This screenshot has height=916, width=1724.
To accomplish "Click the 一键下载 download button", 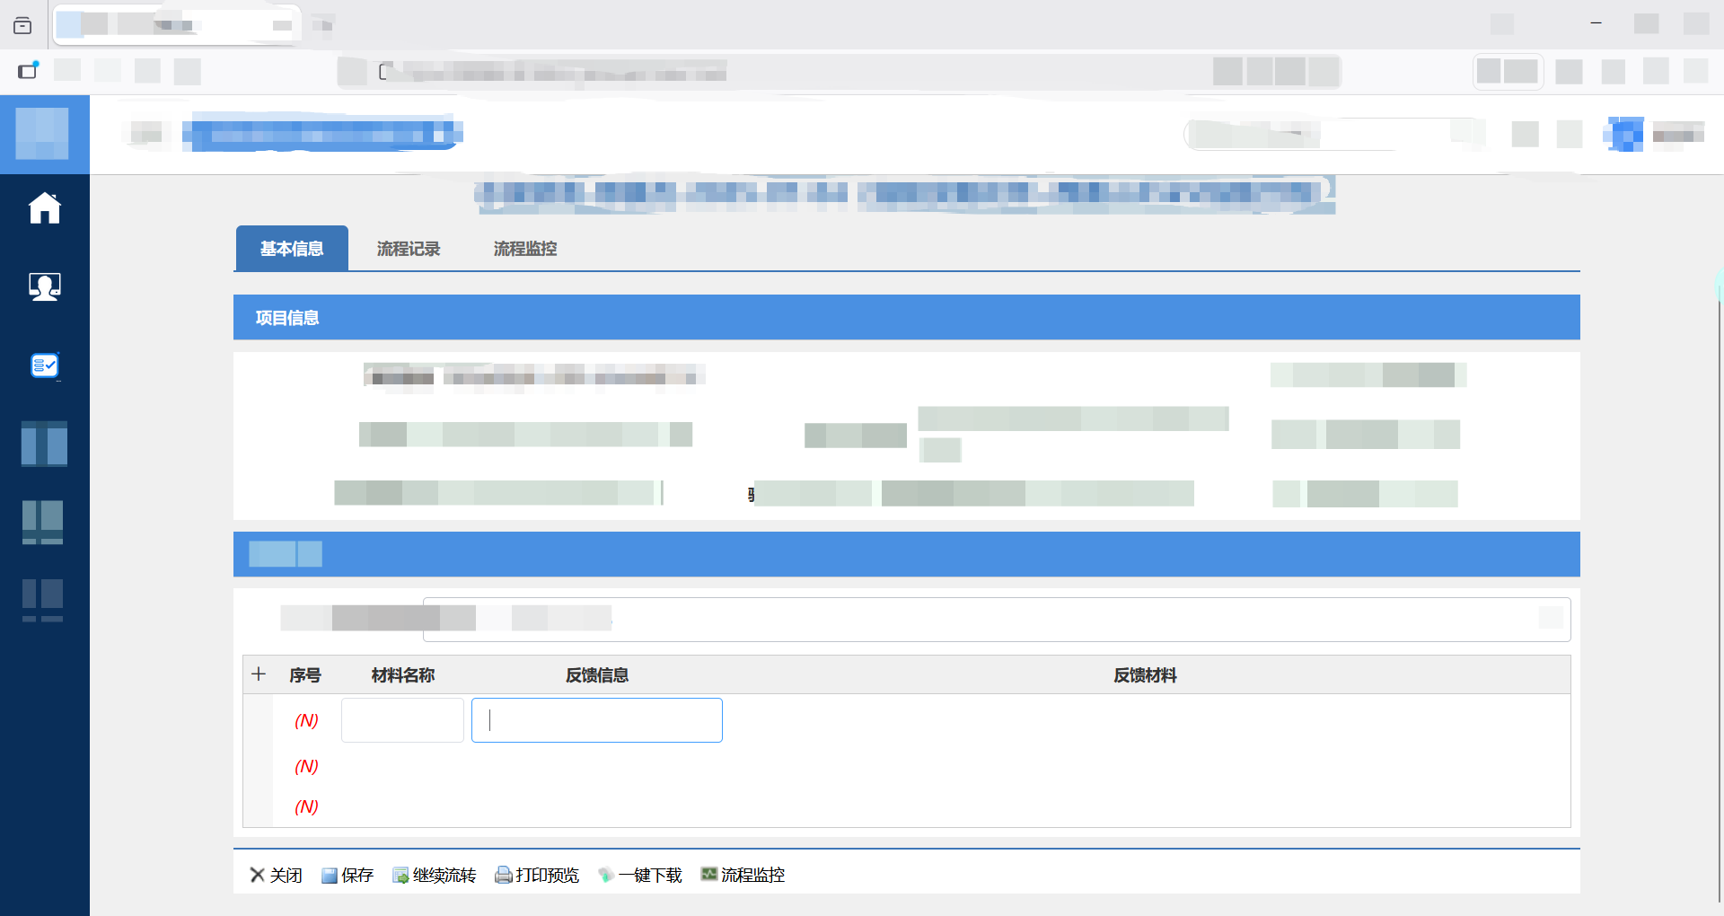I will point(640,875).
